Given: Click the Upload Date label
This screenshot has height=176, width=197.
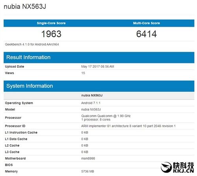Looking at the screenshot, I should coord(15,67).
